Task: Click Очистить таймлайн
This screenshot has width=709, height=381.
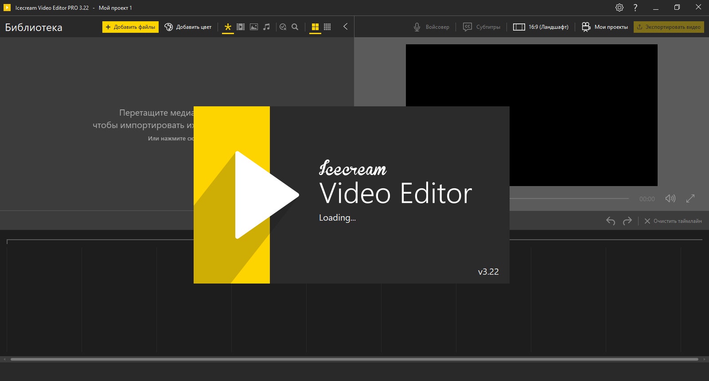Action: tap(673, 221)
